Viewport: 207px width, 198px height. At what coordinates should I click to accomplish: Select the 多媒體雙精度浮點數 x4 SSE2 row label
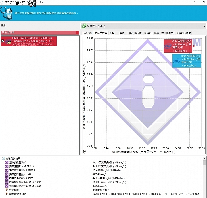pyautogui.click(x=25, y=182)
